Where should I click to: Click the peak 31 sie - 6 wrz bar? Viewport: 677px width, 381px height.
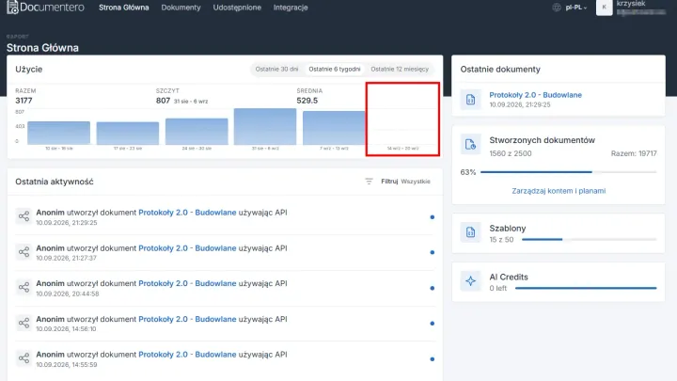(265, 127)
